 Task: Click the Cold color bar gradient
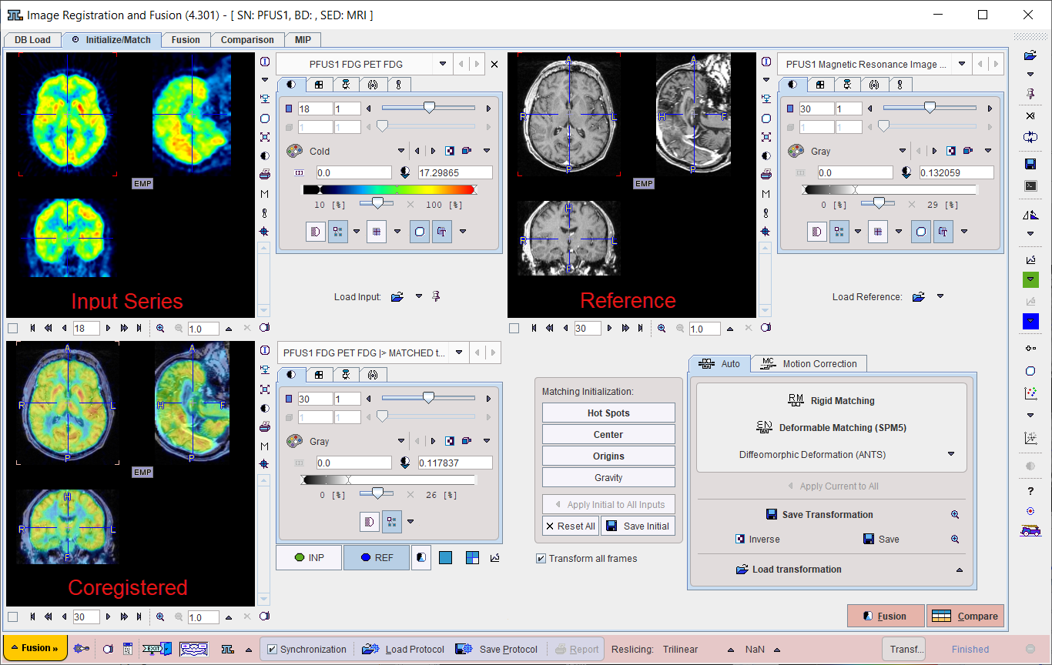click(x=390, y=189)
